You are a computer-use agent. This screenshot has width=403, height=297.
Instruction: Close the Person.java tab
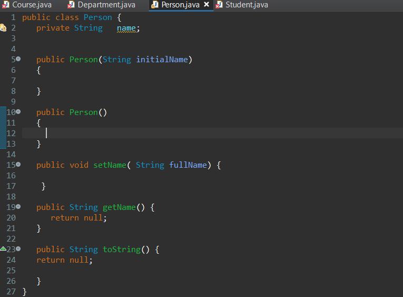tap(207, 4)
